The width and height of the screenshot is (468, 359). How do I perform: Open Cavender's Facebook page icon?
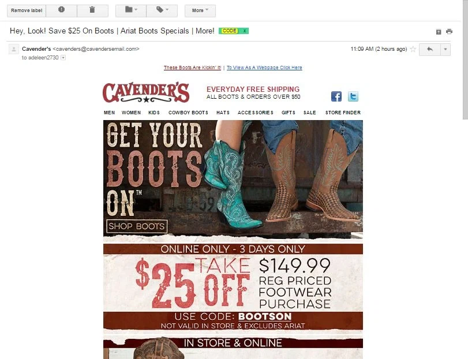pos(336,96)
